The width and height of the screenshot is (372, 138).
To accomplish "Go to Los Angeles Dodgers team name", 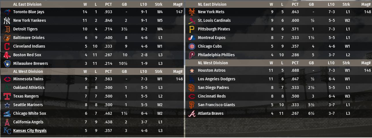I will pyautogui.click(x=216, y=79).
